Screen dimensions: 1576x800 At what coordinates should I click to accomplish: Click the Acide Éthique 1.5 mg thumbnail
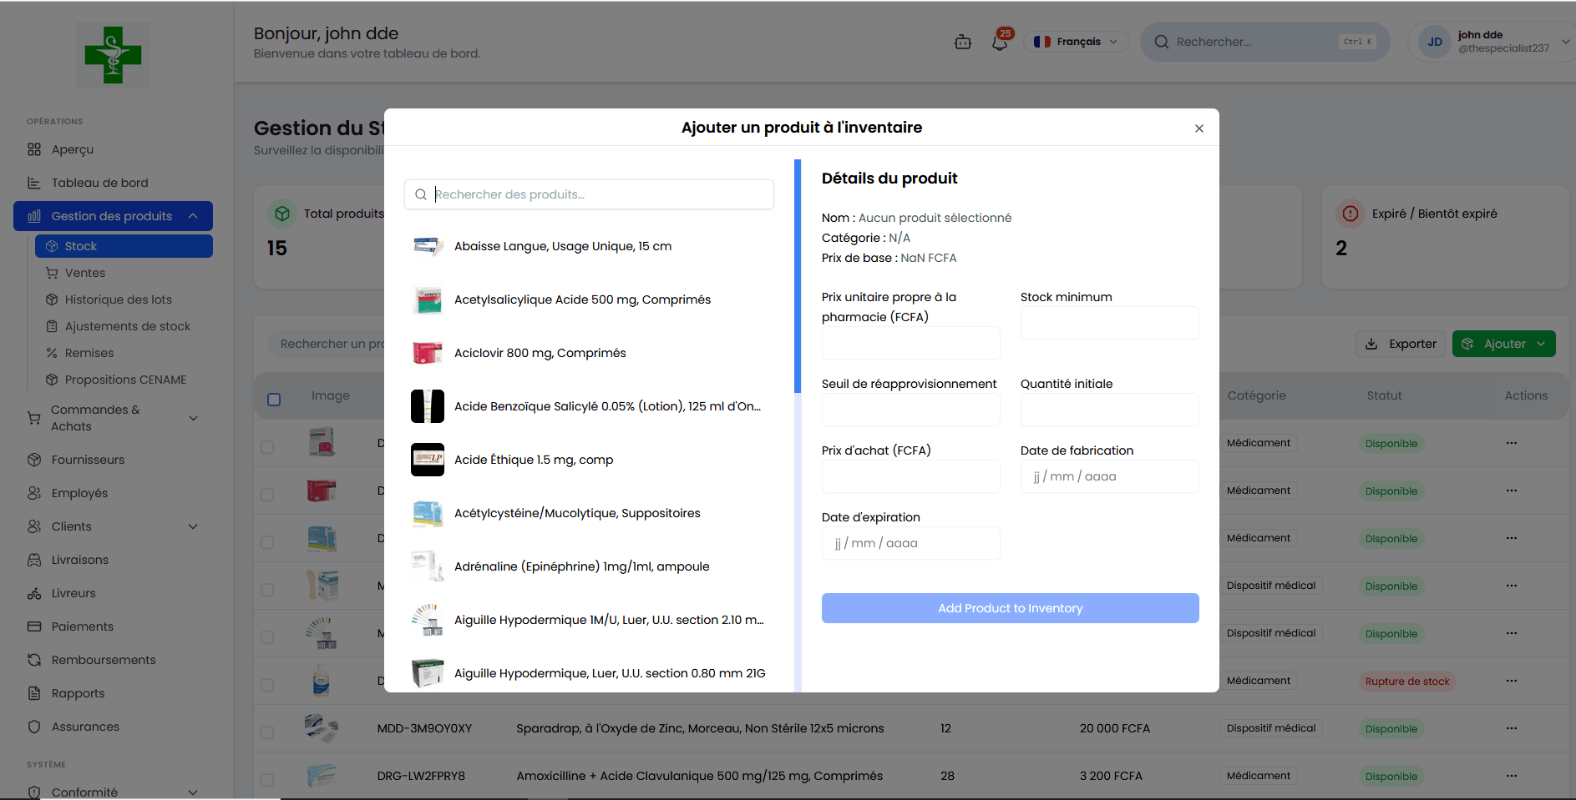(x=428, y=460)
